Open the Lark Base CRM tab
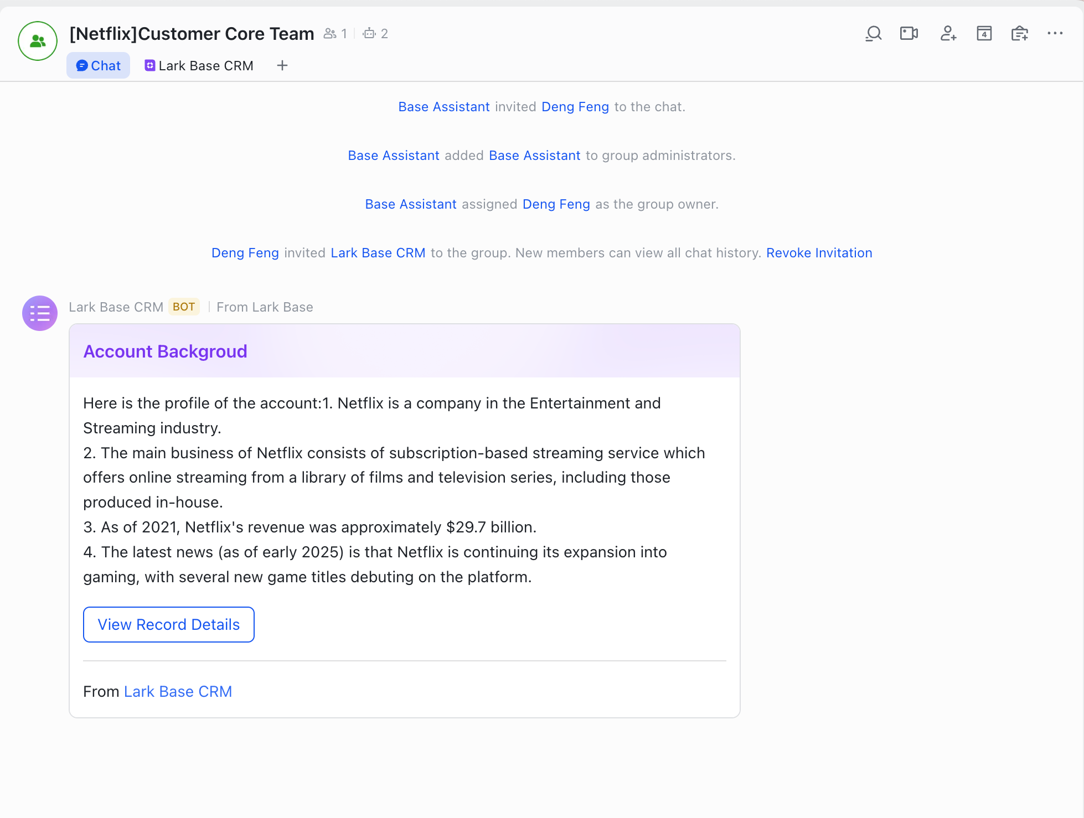The image size is (1084, 818). (199, 66)
